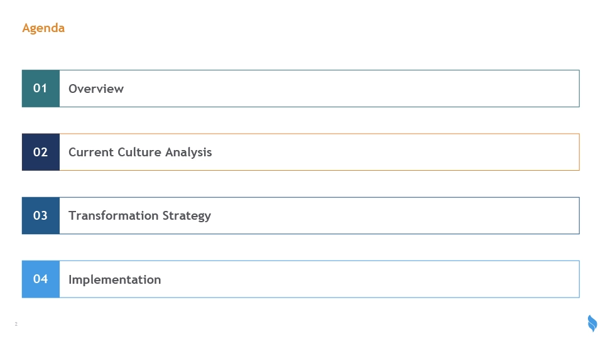Click the orange Agenda slide title

[43, 28]
